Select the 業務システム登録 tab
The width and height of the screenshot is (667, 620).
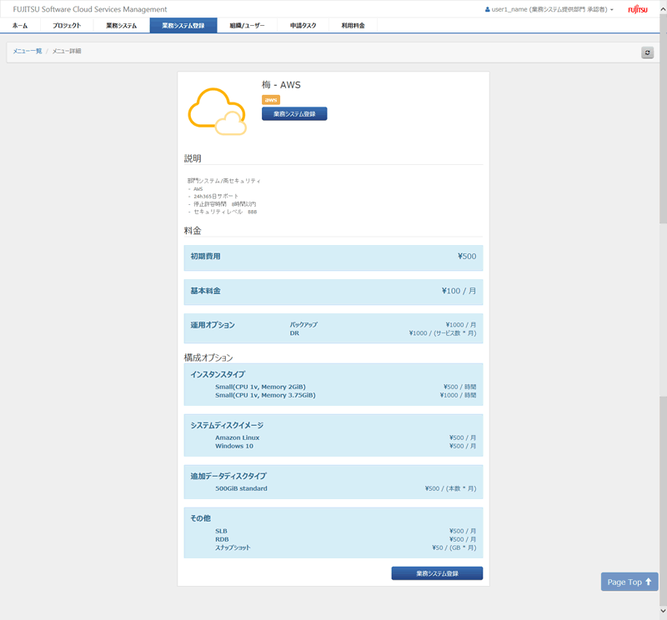(x=183, y=26)
